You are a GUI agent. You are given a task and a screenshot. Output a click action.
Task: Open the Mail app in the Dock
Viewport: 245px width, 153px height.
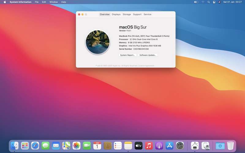click(56, 146)
